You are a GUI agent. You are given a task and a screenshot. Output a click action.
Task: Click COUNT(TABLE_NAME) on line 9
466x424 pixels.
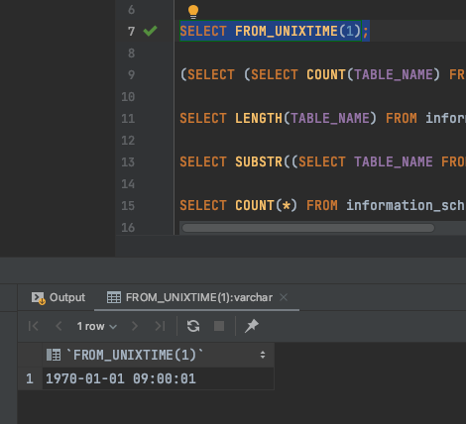pyautogui.click(x=373, y=74)
